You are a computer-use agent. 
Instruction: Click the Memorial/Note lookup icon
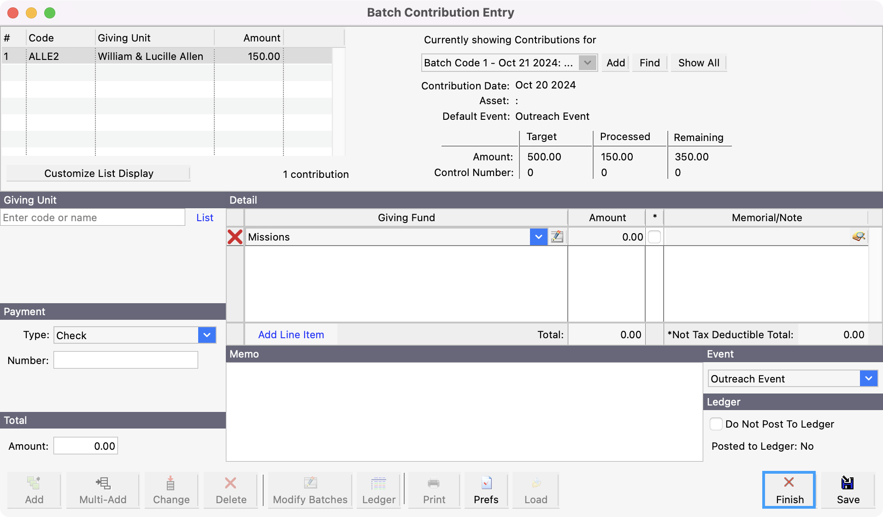pos(859,237)
